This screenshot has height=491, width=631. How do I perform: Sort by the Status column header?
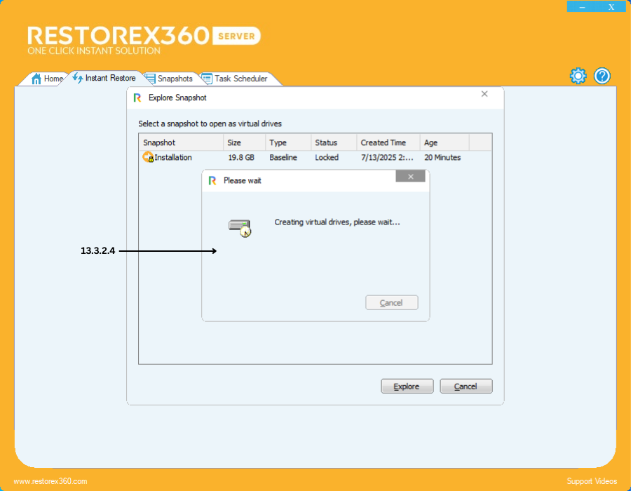click(334, 142)
